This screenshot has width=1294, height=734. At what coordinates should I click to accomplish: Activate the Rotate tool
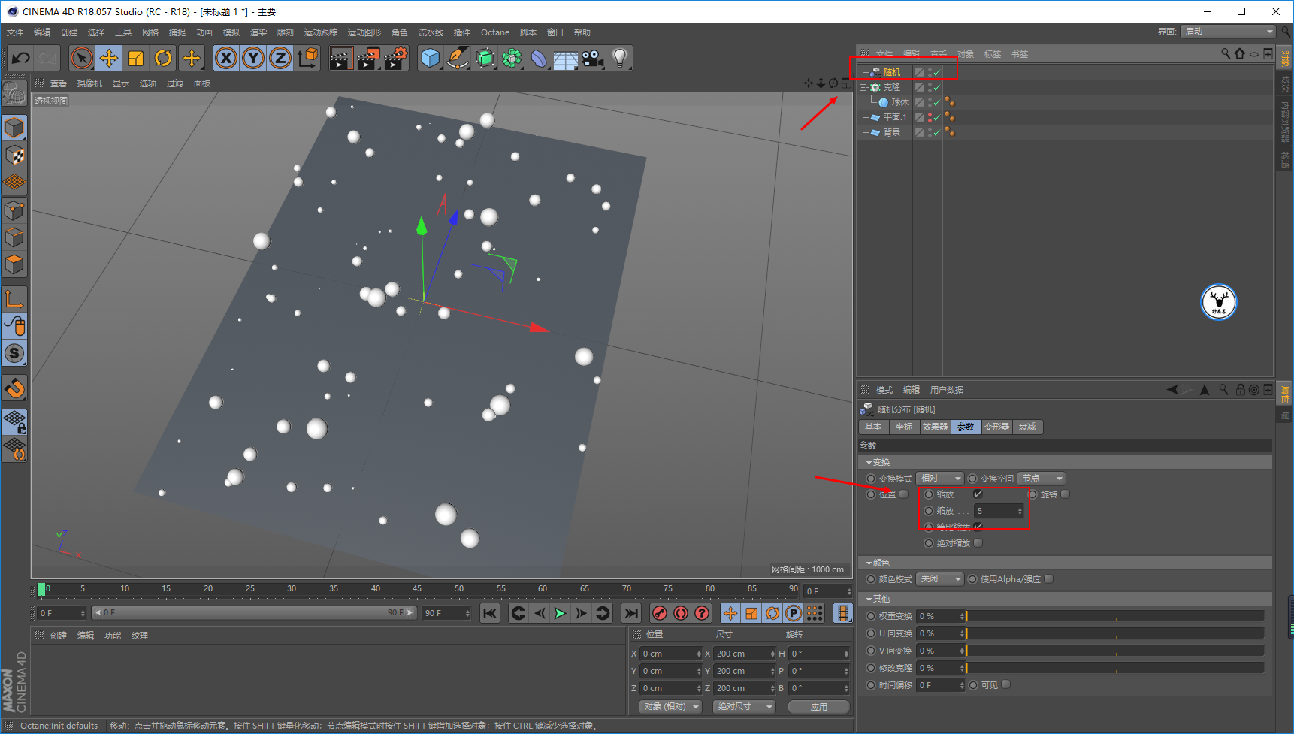click(x=163, y=58)
